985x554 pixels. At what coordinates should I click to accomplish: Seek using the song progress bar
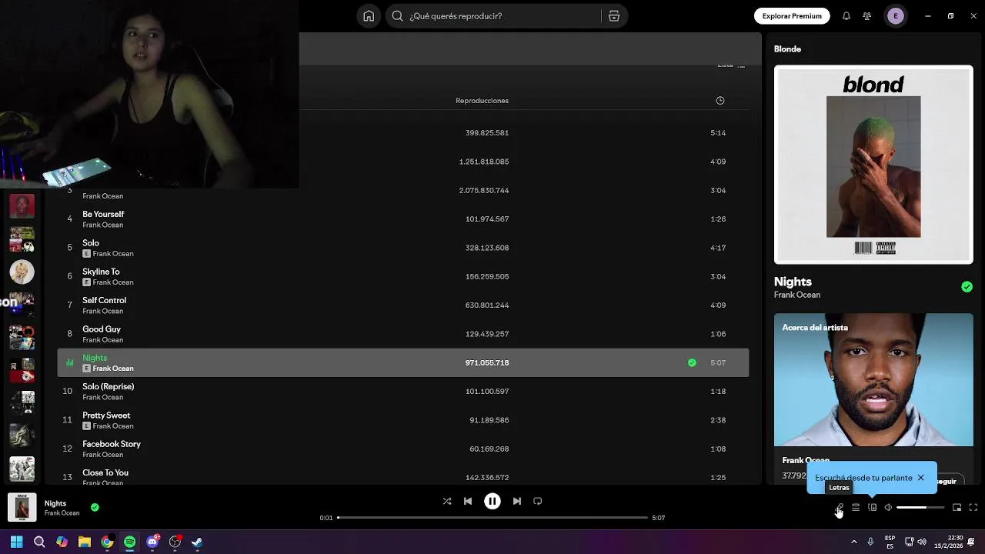(x=492, y=518)
